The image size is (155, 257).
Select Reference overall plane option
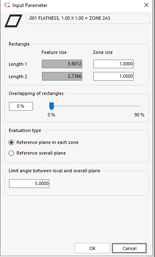click(37, 153)
